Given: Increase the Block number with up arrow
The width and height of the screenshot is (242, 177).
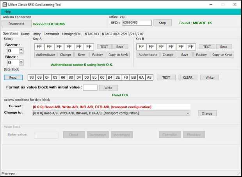Looking at the screenshot, I should click(x=21, y=61).
